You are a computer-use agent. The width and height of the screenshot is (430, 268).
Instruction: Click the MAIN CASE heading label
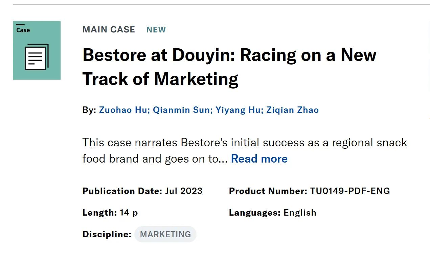109,30
